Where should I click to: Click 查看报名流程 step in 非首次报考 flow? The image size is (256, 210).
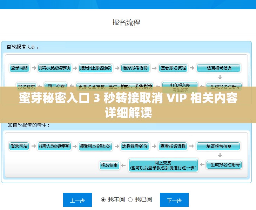coord(173,146)
